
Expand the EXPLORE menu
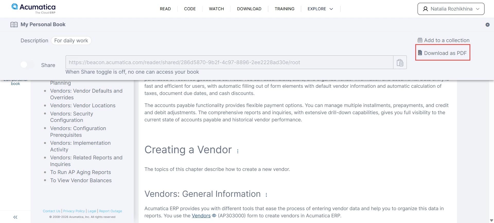(x=320, y=9)
